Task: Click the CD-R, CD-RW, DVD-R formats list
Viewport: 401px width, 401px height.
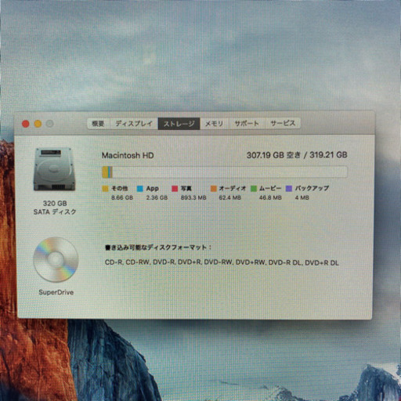Action: point(222,262)
